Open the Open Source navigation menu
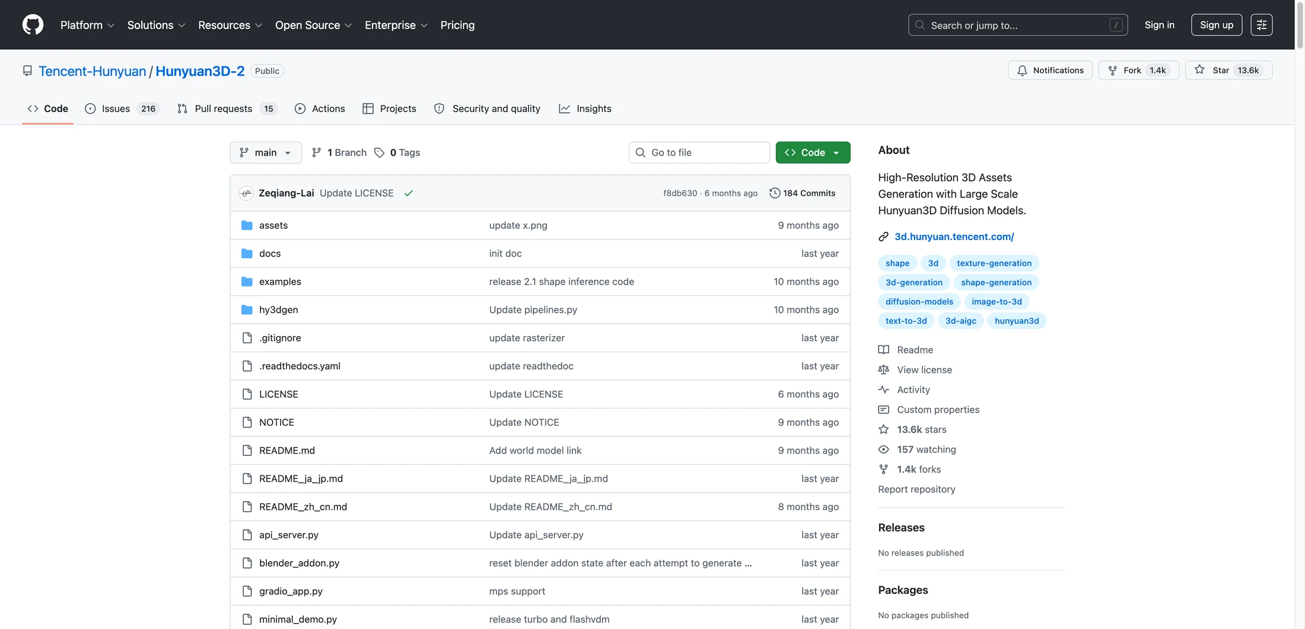Viewport: 1305px width, 629px height. coord(313,25)
